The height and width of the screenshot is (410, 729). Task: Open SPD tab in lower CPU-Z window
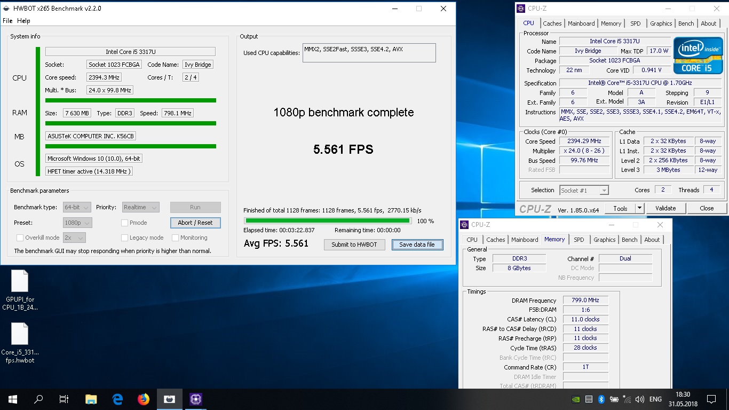579,240
